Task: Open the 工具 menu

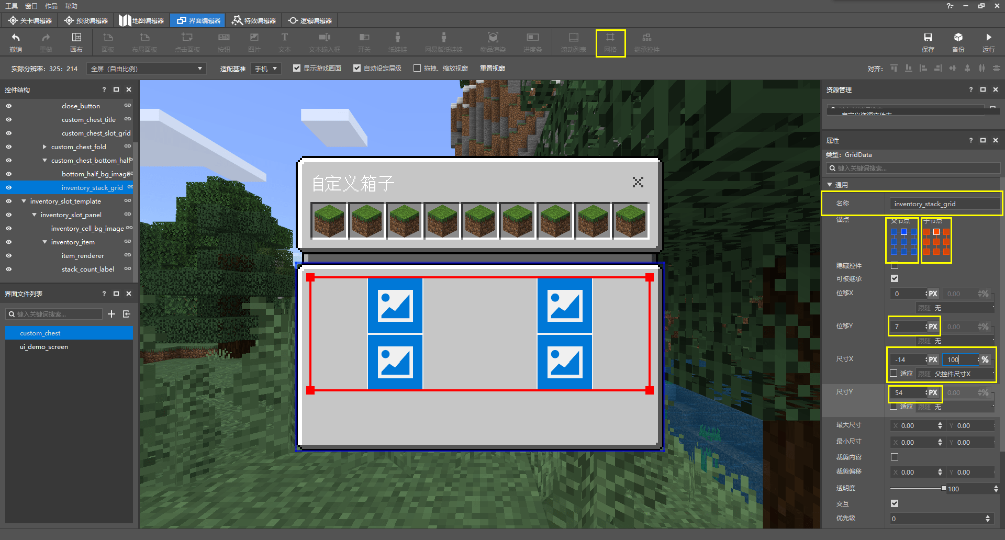Action: click(x=12, y=6)
